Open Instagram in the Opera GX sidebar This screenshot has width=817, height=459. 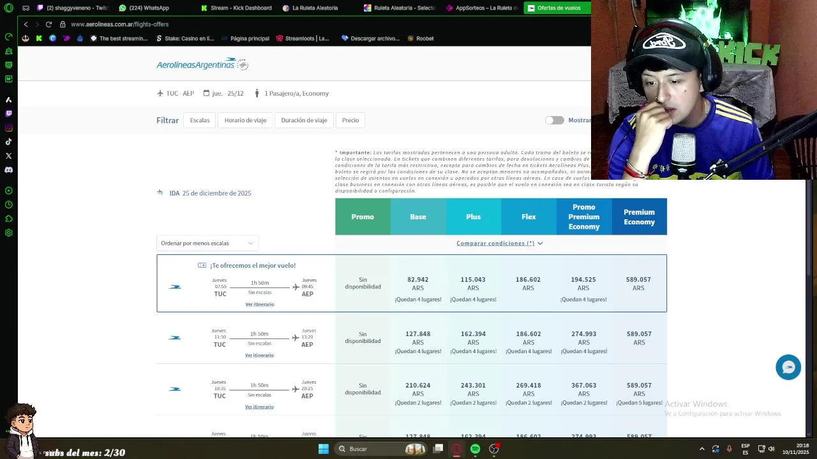click(8, 127)
